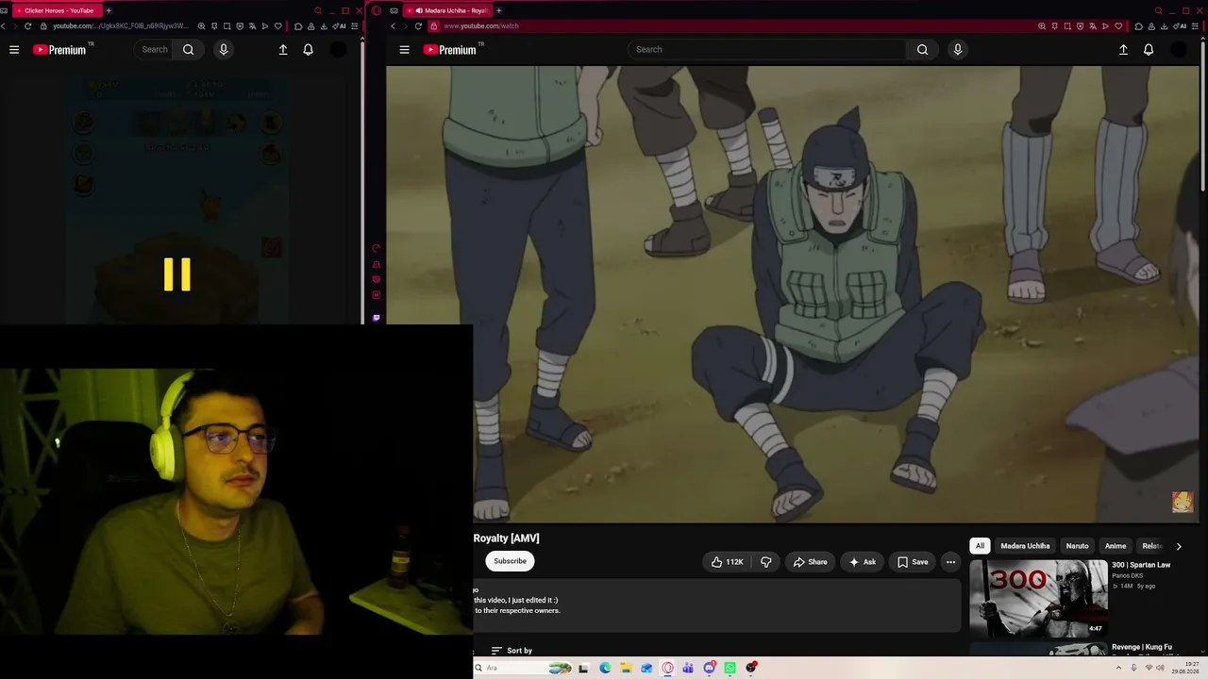Open WhatsApp from the taskbar

tap(730, 668)
